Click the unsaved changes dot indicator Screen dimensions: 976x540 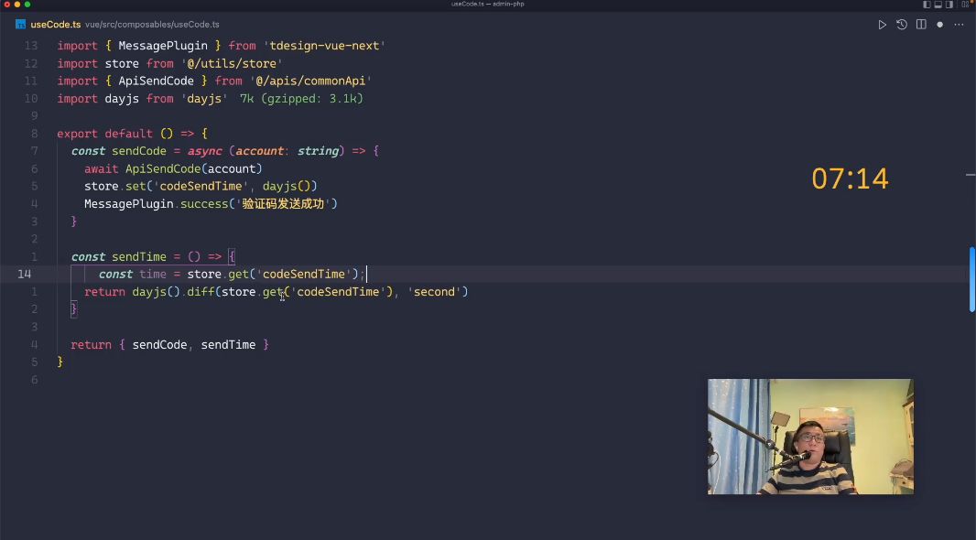point(940,25)
